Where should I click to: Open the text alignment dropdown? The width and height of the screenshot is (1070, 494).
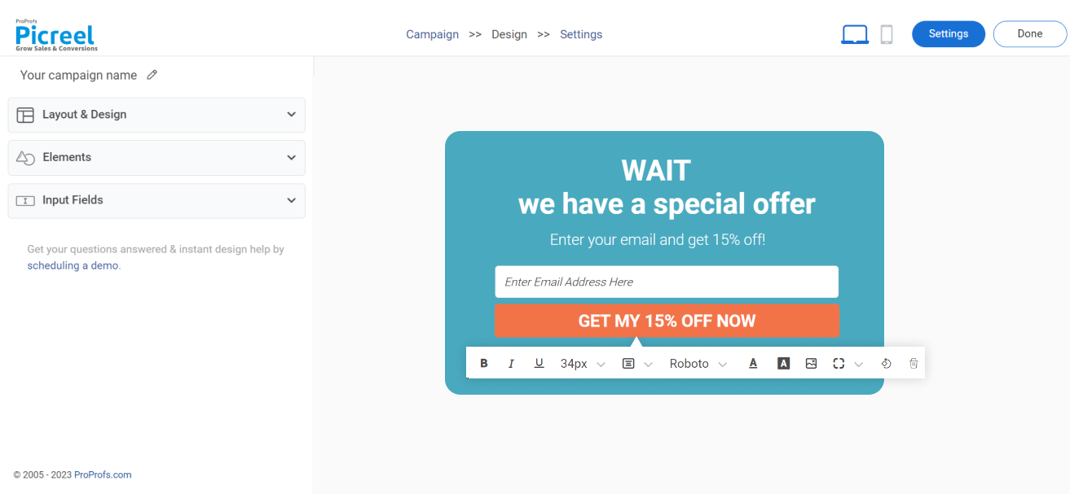coord(636,364)
